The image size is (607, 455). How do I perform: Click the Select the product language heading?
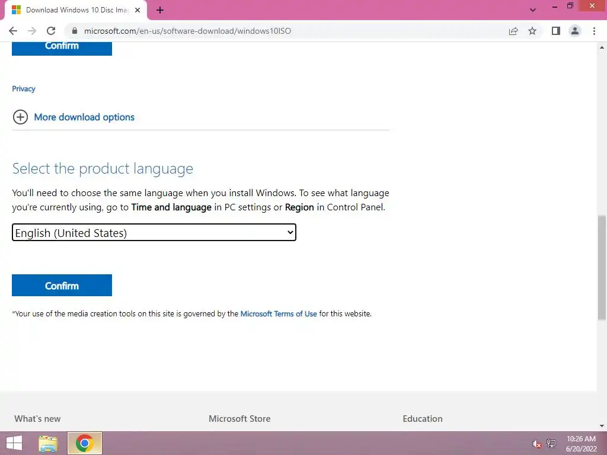[x=103, y=169]
